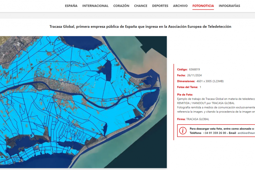255x170 pixels.
Task: Click the 'Fecha:' label
Action: click(x=181, y=75)
